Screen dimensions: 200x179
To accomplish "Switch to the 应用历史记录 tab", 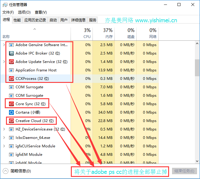I will pos(35,20).
